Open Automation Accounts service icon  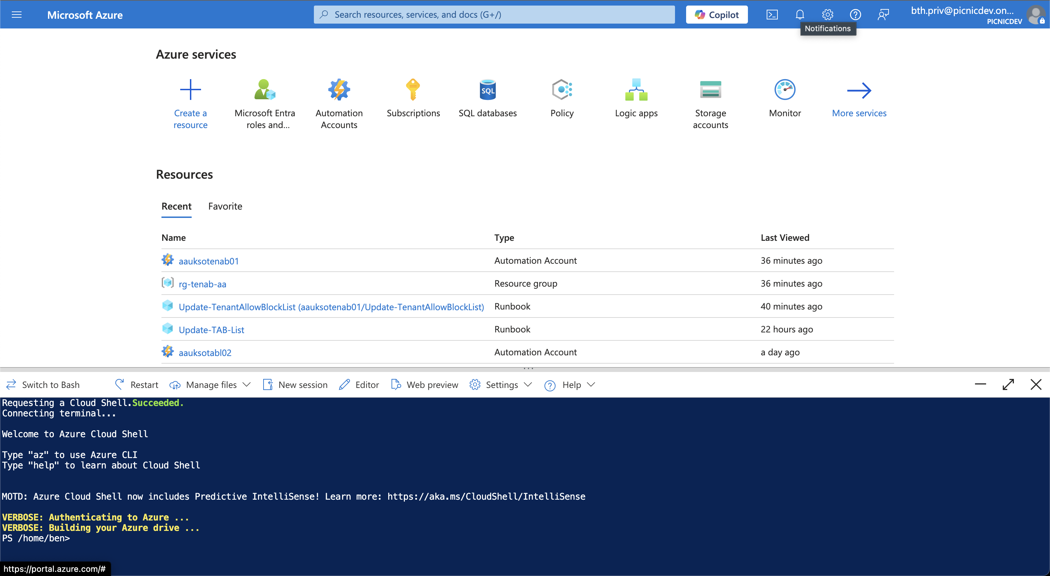tap(339, 89)
